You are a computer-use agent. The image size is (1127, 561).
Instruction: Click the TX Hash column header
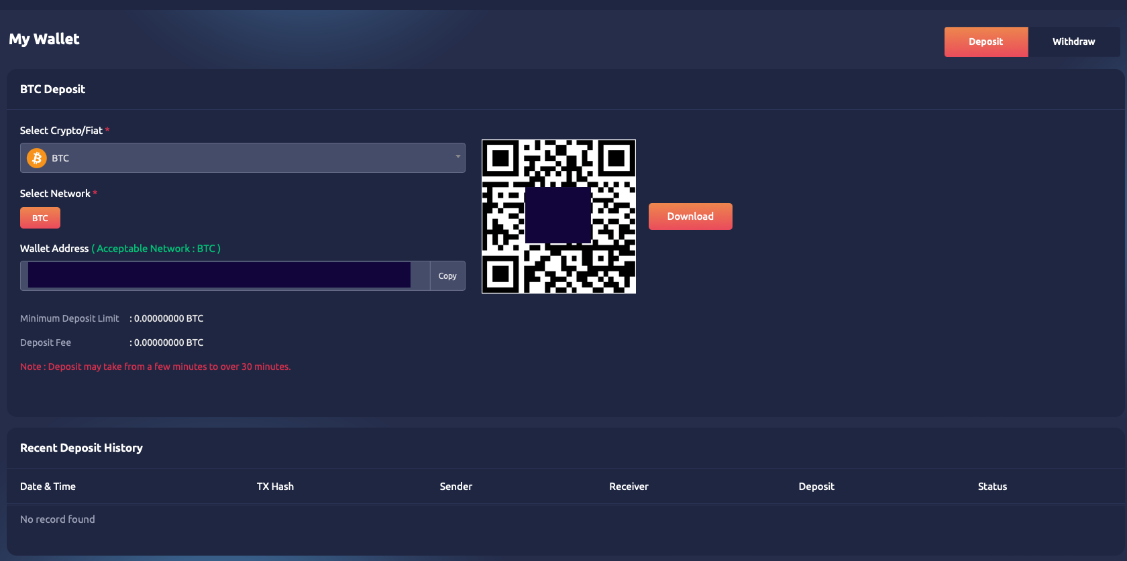pyautogui.click(x=275, y=487)
